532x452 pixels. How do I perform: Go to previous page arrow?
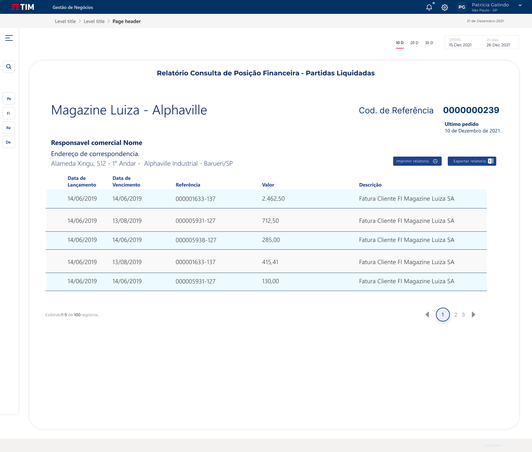pos(427,315)
